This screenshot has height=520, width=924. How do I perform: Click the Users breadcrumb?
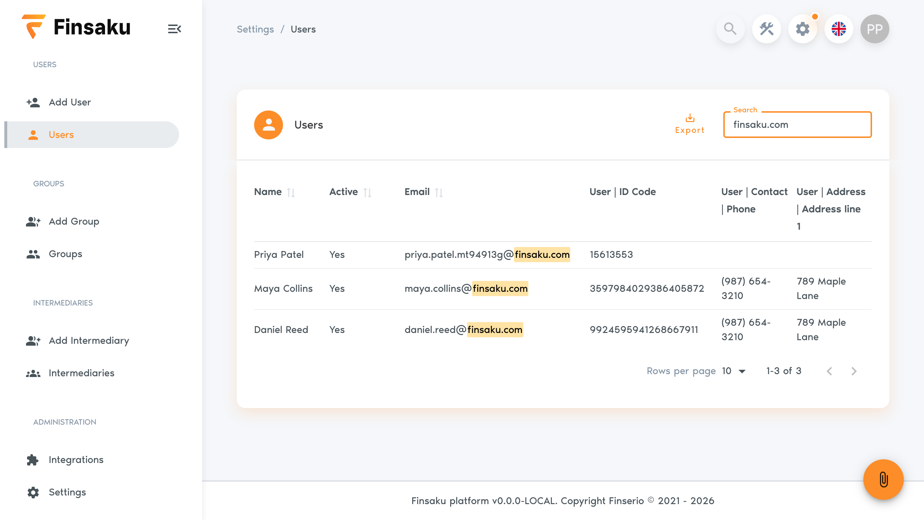coord(303,29)
